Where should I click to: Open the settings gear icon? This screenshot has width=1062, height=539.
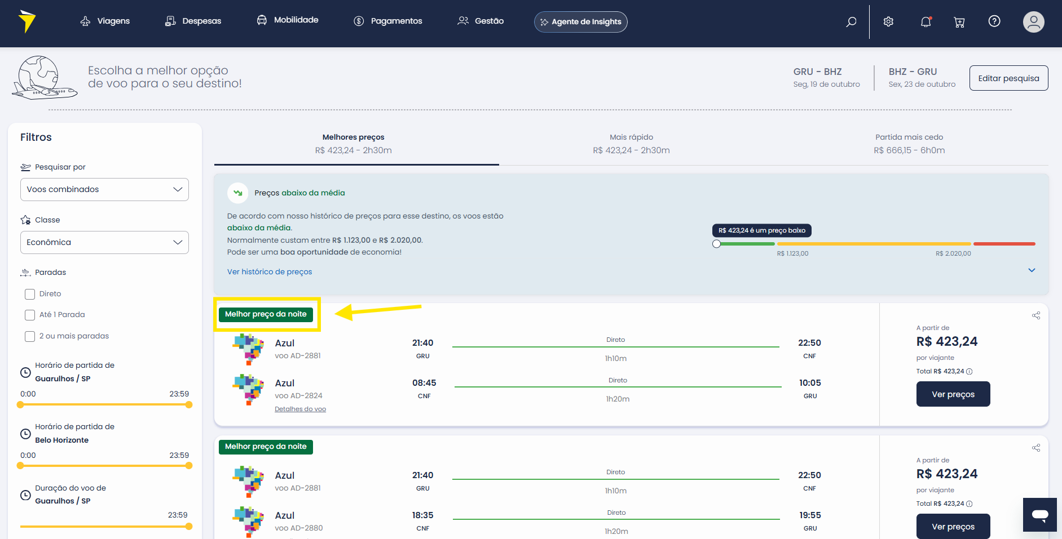[x=888, y=21]
